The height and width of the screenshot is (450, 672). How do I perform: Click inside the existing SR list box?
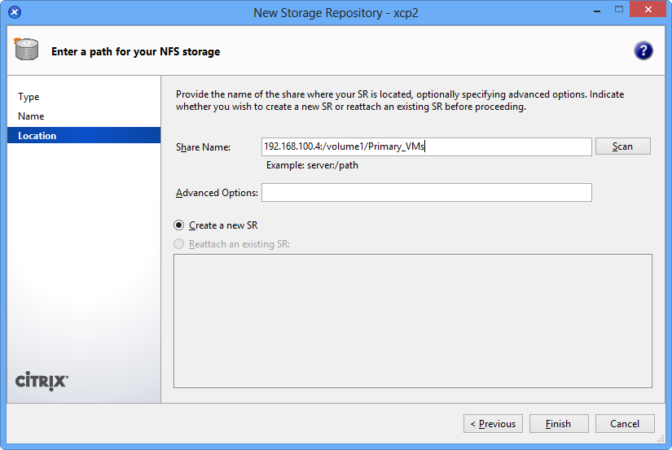tap(412, 321)
